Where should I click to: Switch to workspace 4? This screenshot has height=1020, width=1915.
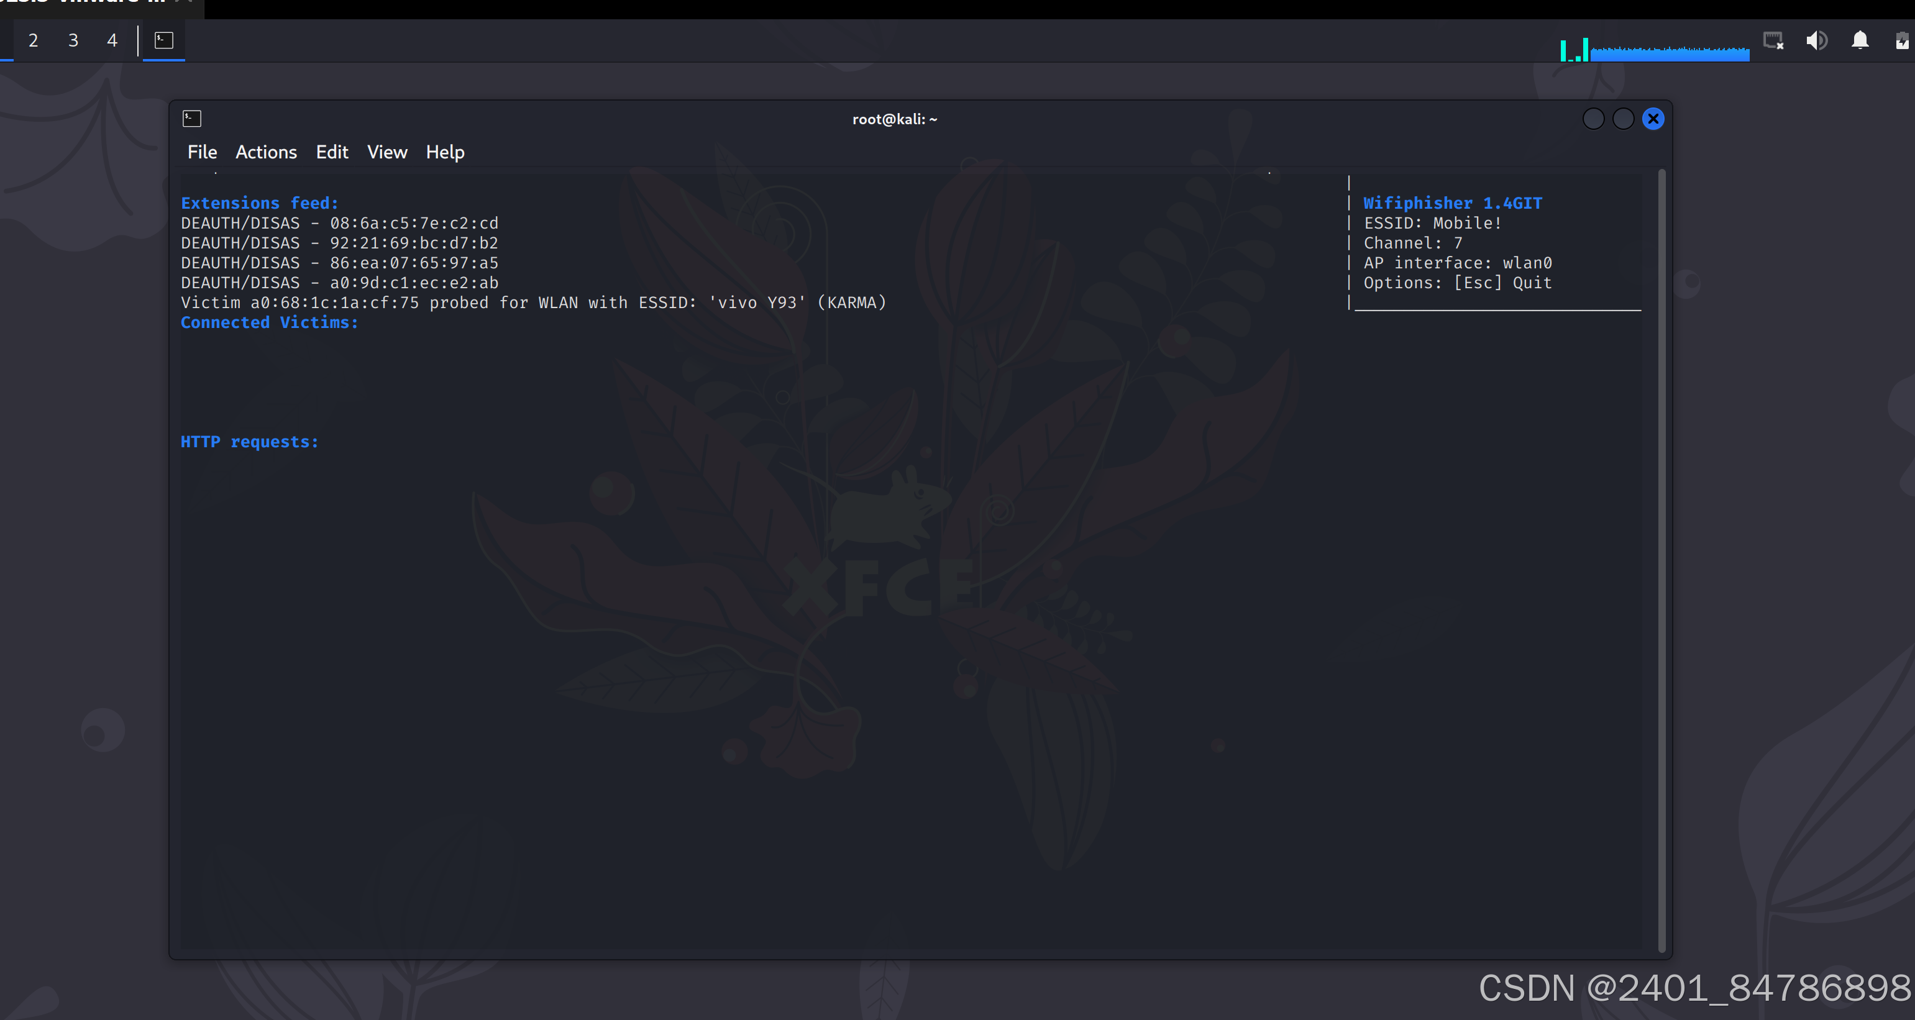pos(112,40)
